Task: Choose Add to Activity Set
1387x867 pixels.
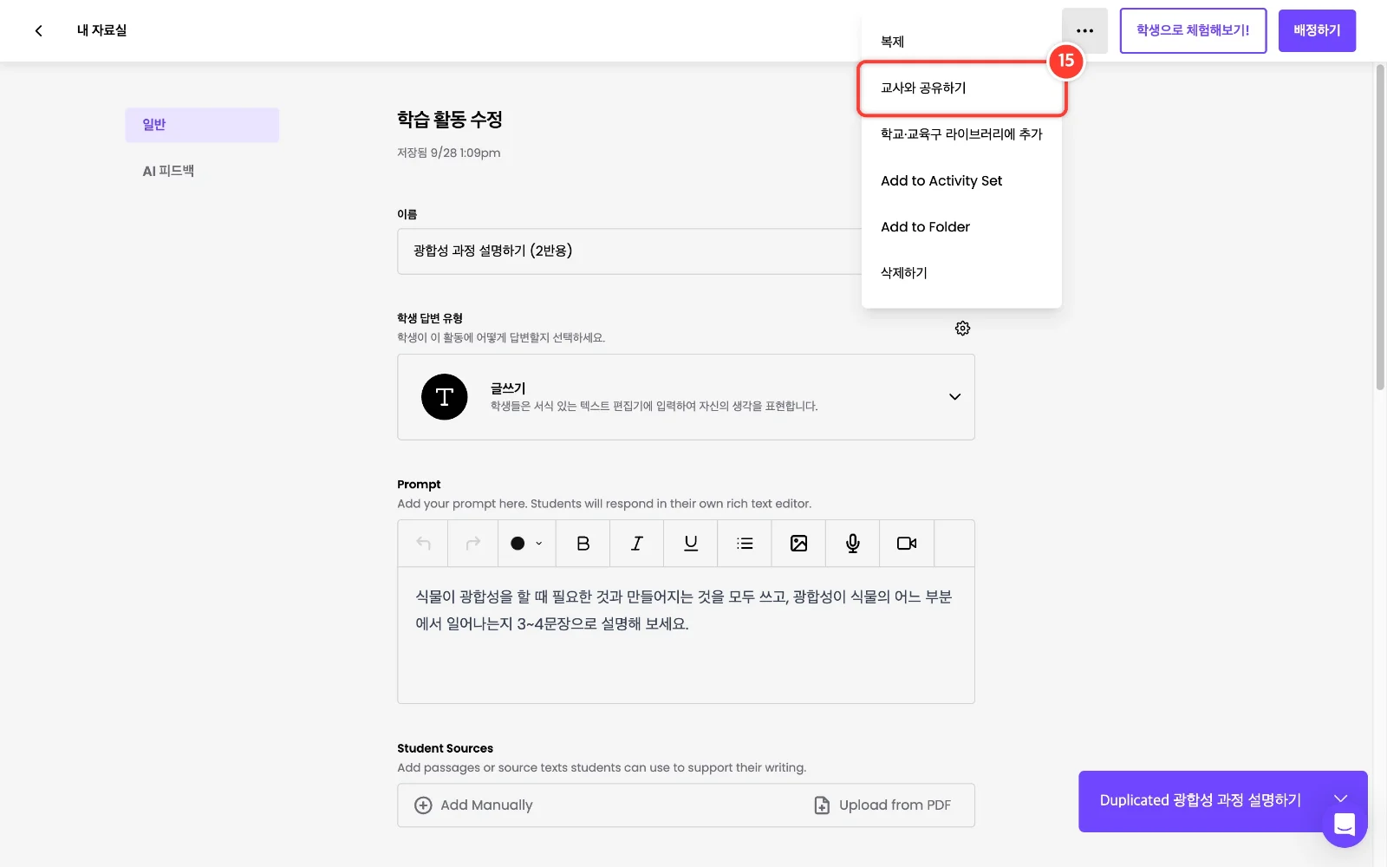Action: [961, 180]
